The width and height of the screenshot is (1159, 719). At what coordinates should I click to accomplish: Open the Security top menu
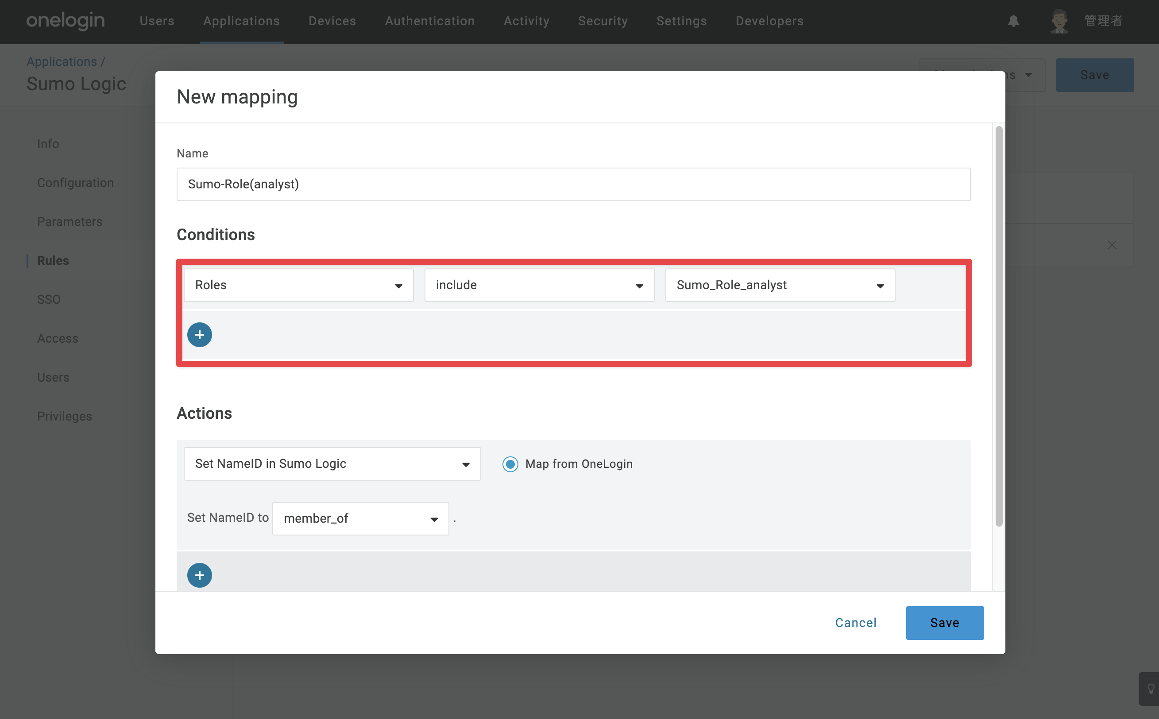[603, 21]
